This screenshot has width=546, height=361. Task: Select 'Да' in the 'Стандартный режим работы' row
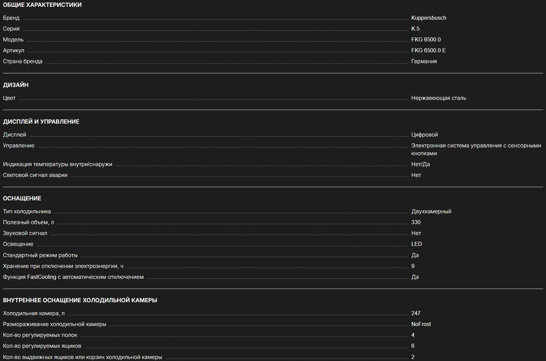pos(415,255)
